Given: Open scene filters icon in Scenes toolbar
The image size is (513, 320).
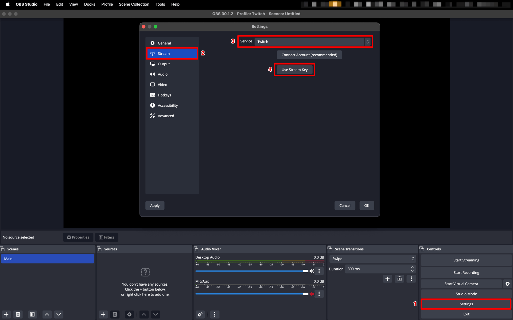Looking at the screenshot, I should (32, 314).
